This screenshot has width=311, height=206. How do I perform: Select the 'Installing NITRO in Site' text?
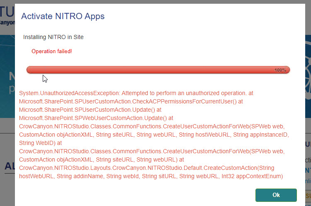coord(53,37)
